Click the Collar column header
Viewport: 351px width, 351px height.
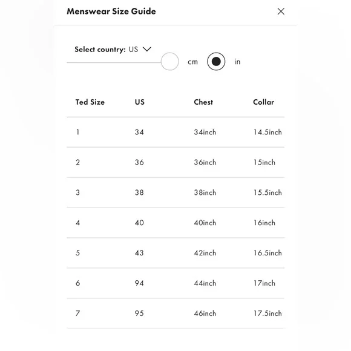click(x=263, y=102)
